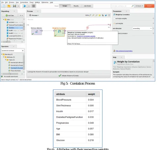Open the sort direction ascending dropdown

click(142, 28)
